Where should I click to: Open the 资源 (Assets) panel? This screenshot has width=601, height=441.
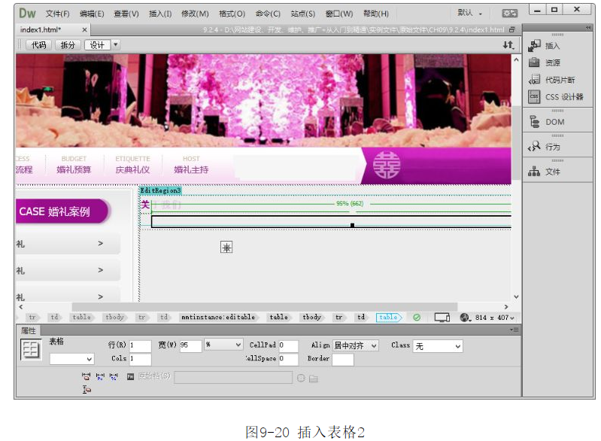coord(552,63)
